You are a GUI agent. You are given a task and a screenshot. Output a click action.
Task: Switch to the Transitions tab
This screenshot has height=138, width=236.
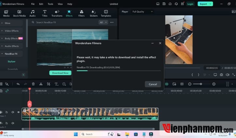(57, 13)
